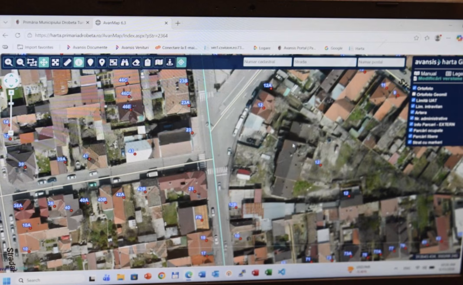Select the solid map pin tool

90,62
